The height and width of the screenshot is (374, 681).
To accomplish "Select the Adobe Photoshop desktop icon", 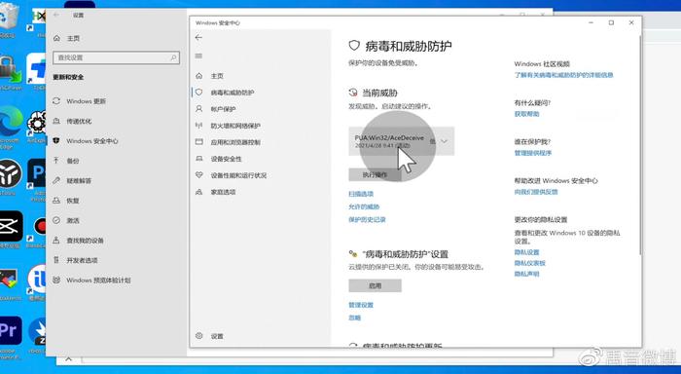I will pyautogui.click(x=37, y=178).
